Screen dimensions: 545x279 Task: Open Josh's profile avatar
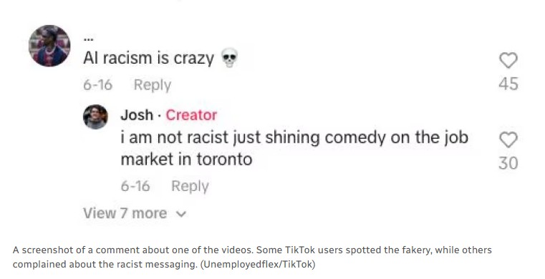coord(95,117)
